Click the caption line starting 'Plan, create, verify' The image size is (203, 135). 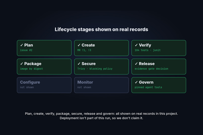tap(101, 114)
